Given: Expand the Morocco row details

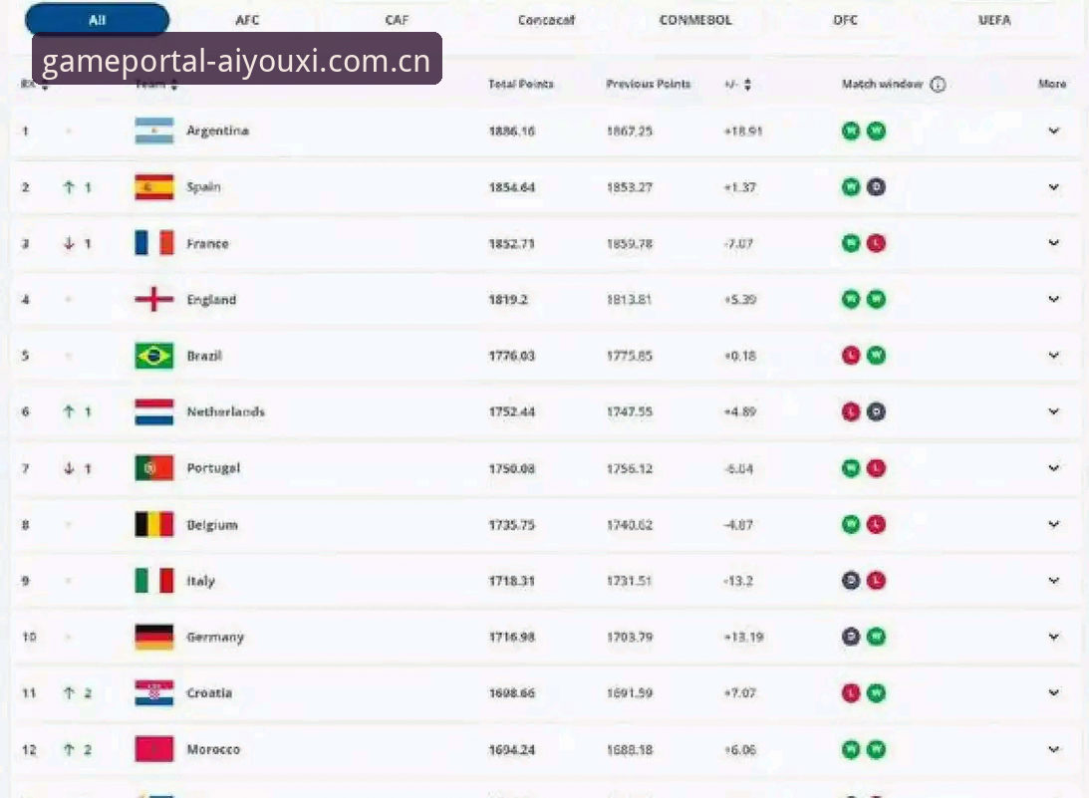Looking at the screenshot, I should (1053, 749).
